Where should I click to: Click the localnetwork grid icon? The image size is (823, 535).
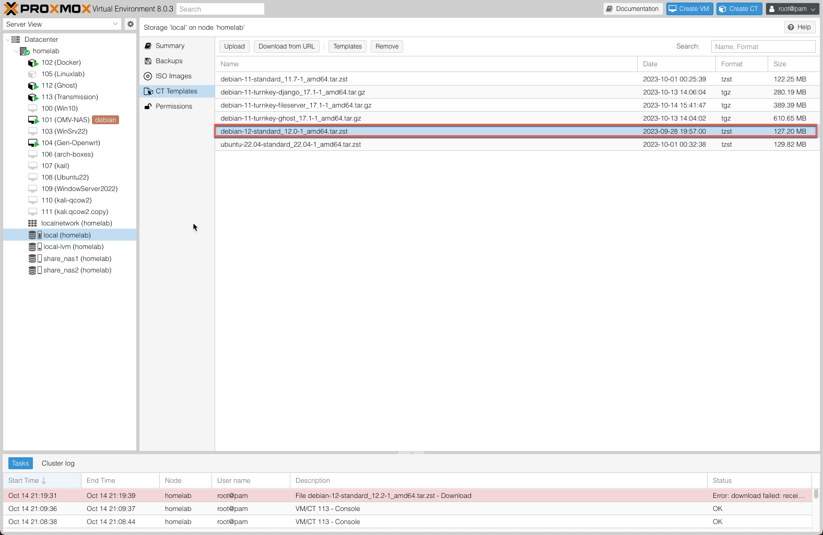[x=32, y=223]
